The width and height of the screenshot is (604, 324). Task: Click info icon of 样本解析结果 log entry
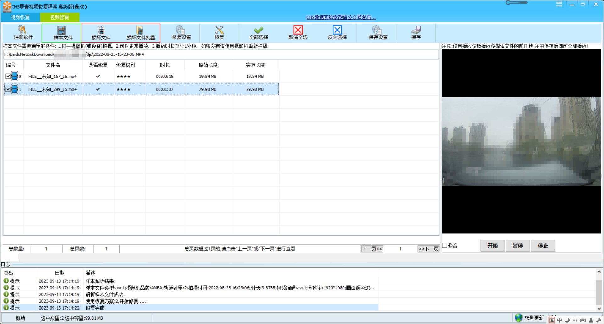pos(6,281)
